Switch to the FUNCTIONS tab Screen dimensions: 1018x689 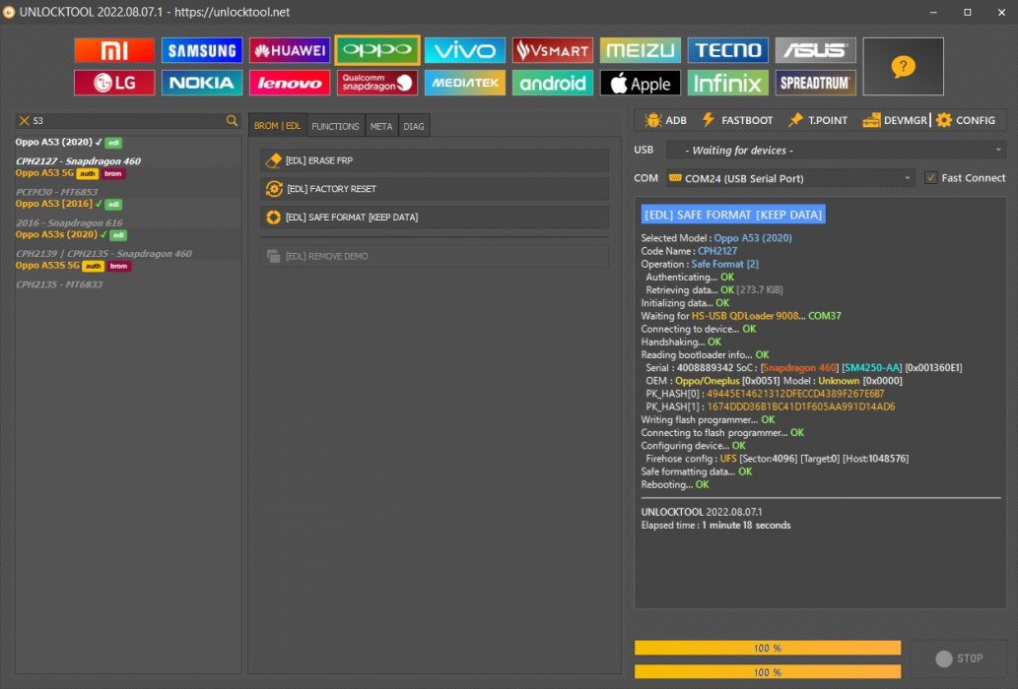pyautogui.click(x=335, y=126)
